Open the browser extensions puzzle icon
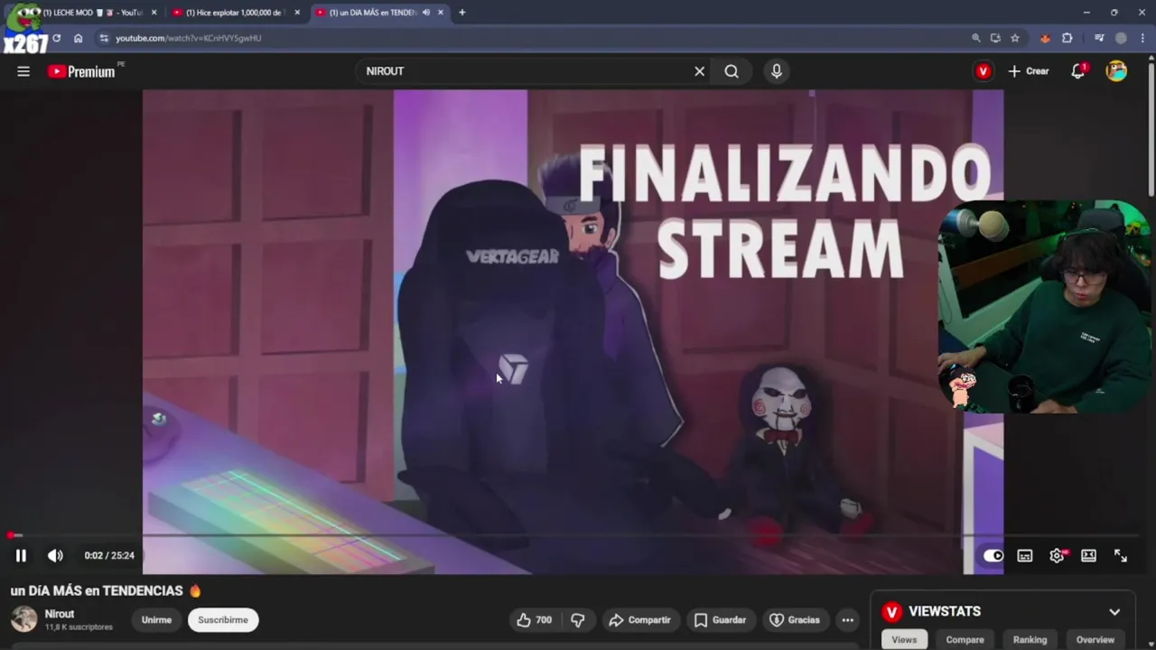This screenshot has width=1156, height=650. (1067, 38)
